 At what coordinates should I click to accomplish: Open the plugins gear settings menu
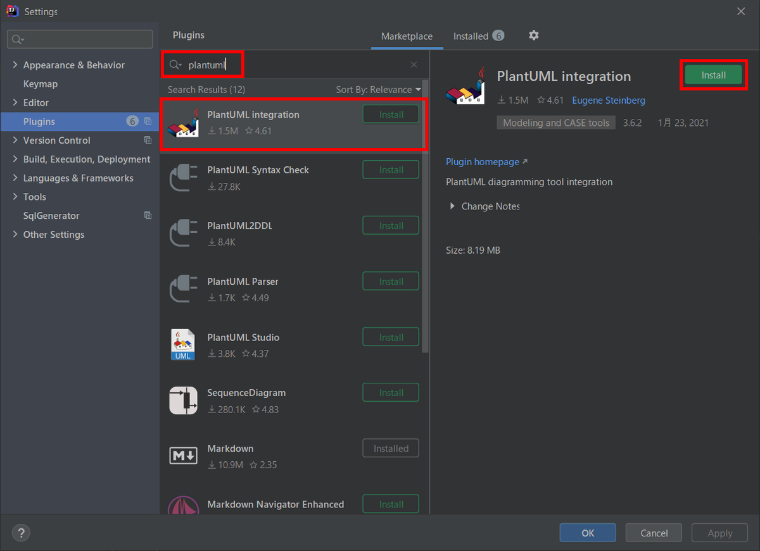[534, 35]
